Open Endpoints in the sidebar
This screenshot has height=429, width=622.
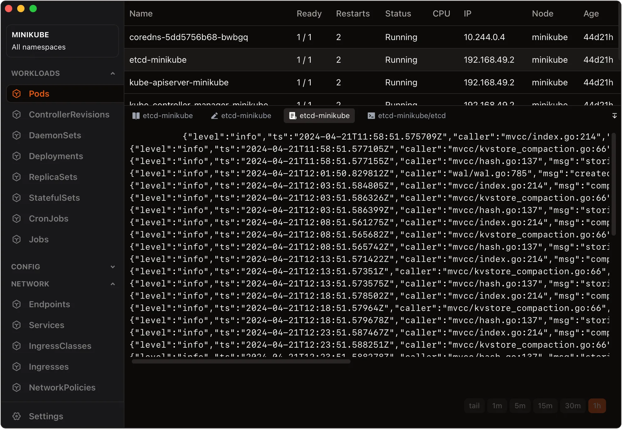[x=49, y=304]
